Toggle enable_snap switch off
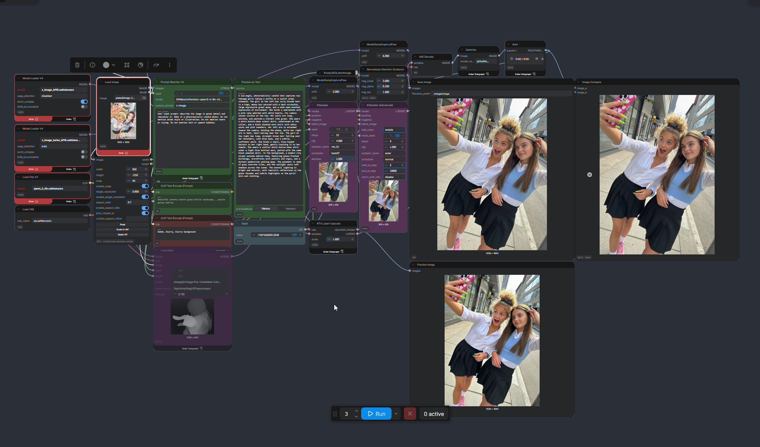Image resolution: width=760 pixels, height=447 pixels. click(x=145, y=186)
